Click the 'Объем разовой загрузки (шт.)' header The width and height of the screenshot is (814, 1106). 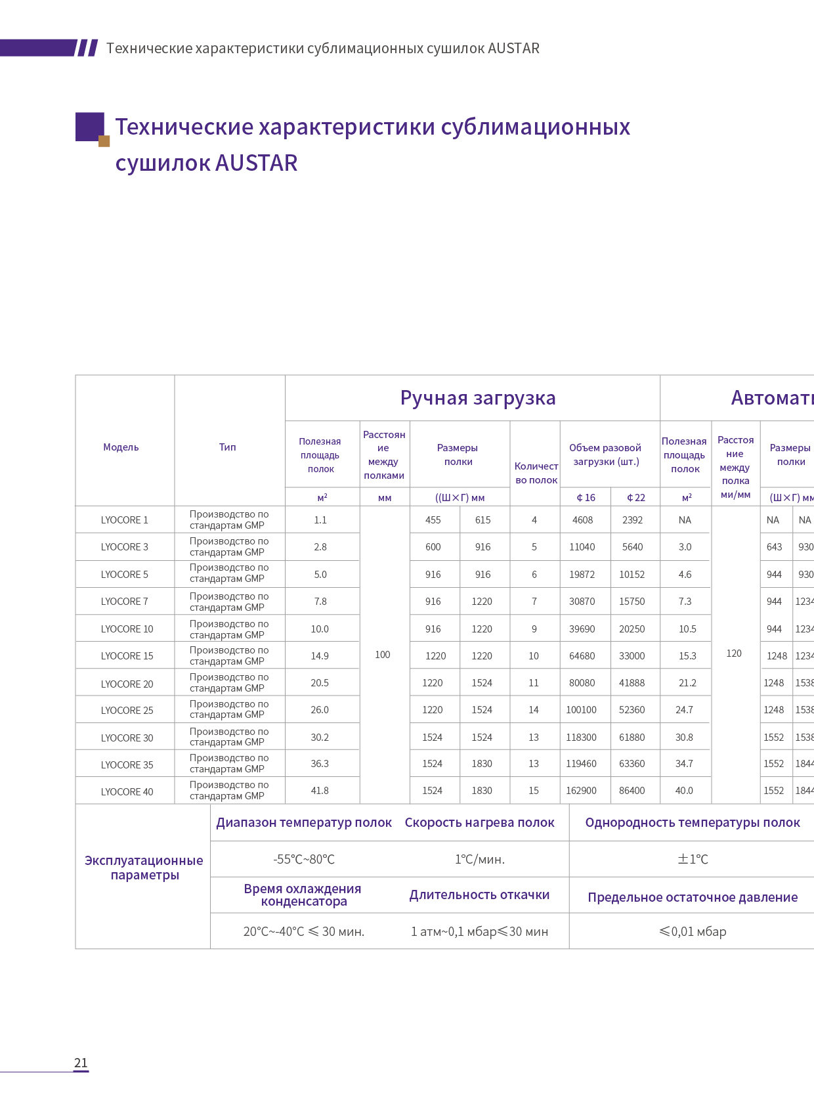(605, 454)
